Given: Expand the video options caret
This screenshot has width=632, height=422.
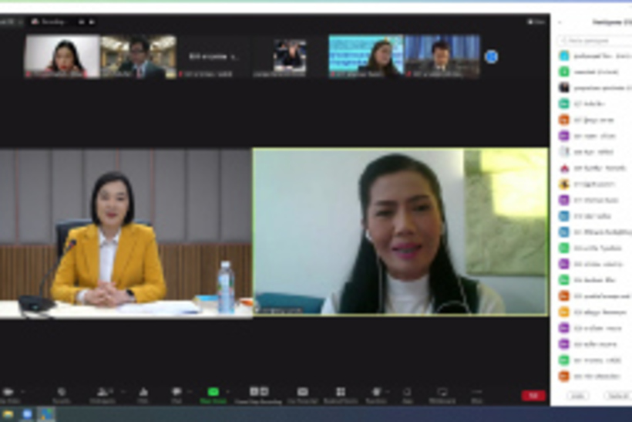Looking at the screenshot, I should (x=22, y=391).
